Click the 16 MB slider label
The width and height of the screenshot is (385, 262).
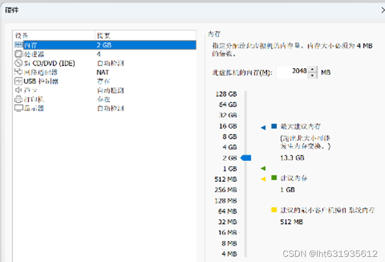point(227,233)
